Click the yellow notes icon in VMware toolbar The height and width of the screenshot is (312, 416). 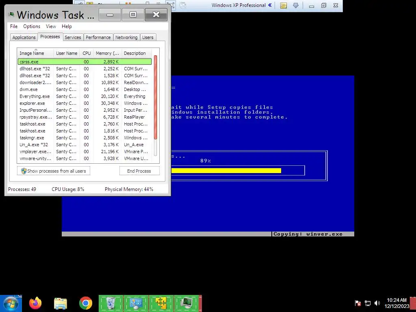283,5
